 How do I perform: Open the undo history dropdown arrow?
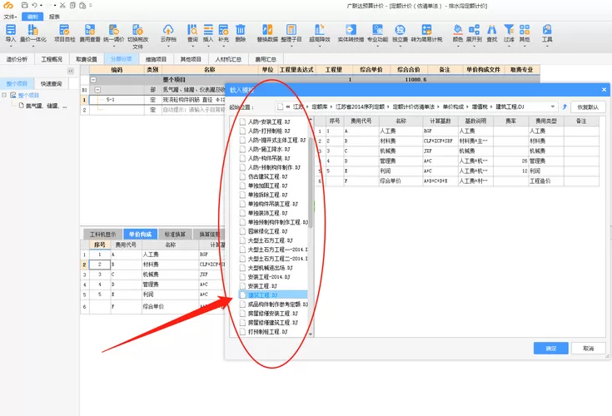[x=41, y=5]
